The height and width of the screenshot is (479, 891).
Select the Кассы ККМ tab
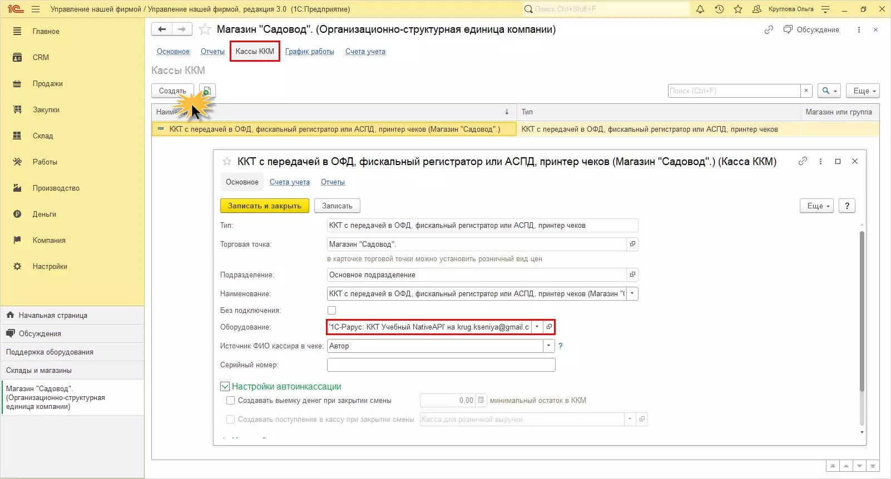pyautogui.click(x=255, y=52)
